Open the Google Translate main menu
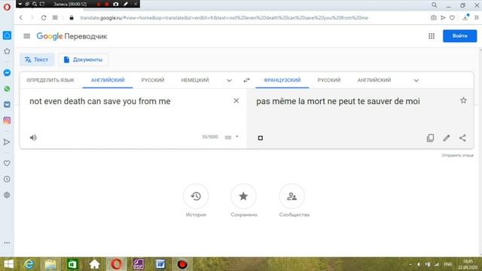The height and width of the screenshot is (271, 482). [x=27, y=36]
